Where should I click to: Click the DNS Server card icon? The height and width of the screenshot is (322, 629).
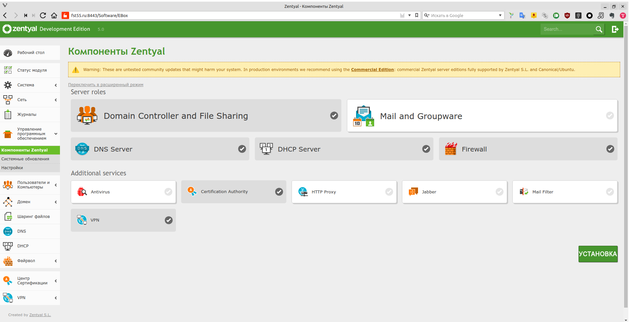point(82,149)
